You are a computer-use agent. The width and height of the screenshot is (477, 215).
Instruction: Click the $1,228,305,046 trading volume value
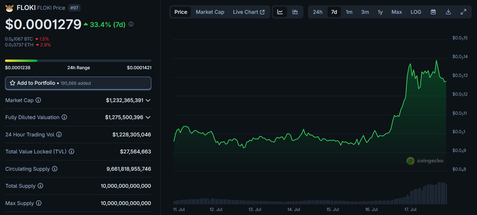tap(132, 135)
